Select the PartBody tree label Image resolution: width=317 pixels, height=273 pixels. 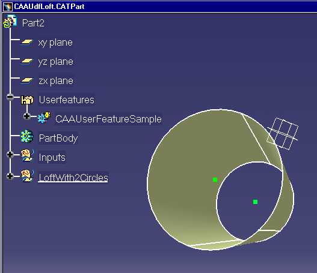pyautogui.click(x=58, y=138)
